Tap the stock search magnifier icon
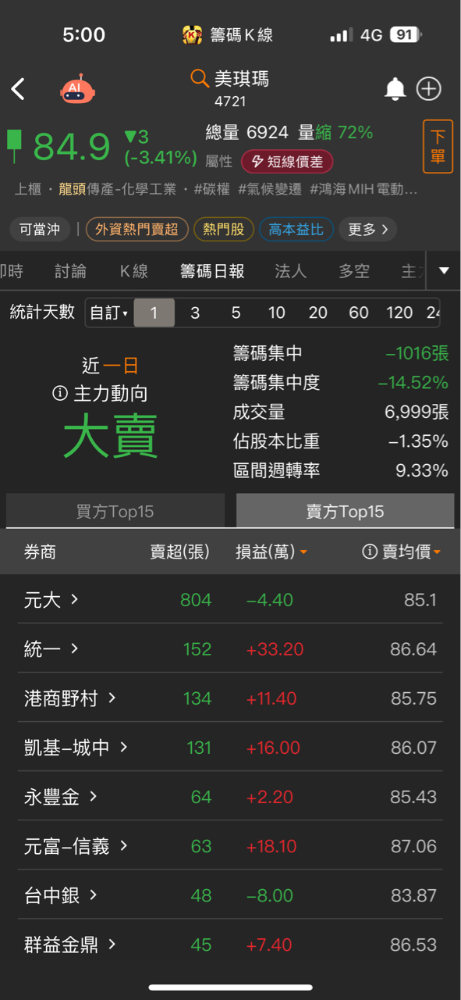 tap(200, 78)
